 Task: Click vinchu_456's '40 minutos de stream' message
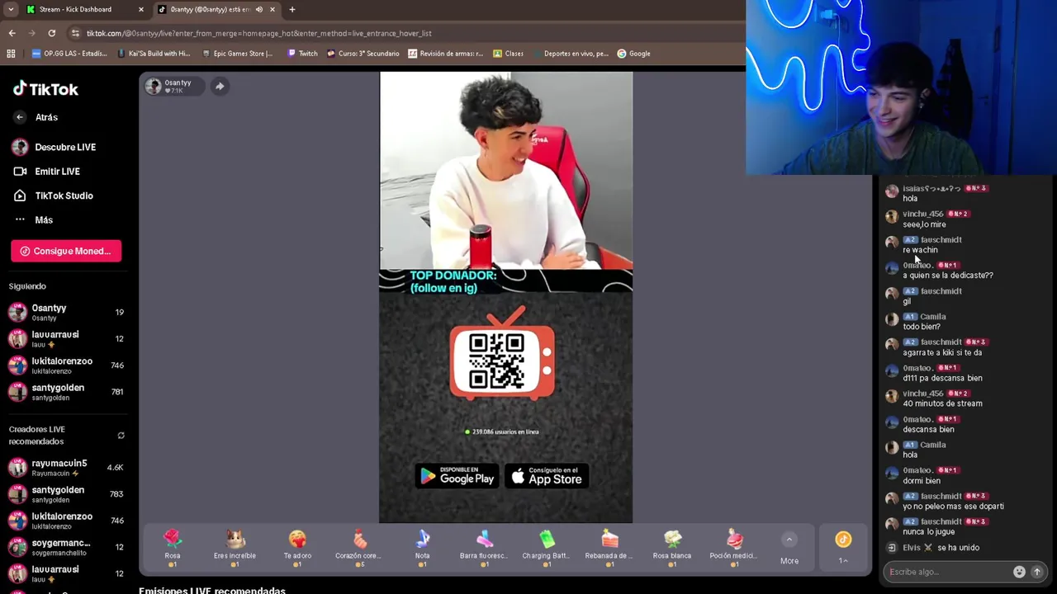coord(942,403)
